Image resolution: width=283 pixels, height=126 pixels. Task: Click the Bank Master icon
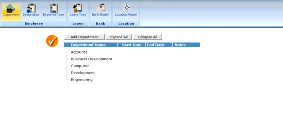pyautogui.click(x=100, y=11)
